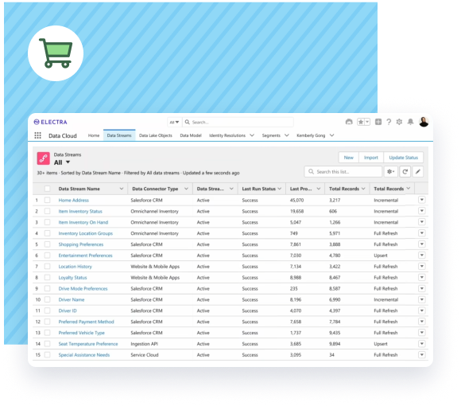Screen dimensions: 461x406
Task: Open the Special Assistance Needs link
Action: [x=84, y=355]
